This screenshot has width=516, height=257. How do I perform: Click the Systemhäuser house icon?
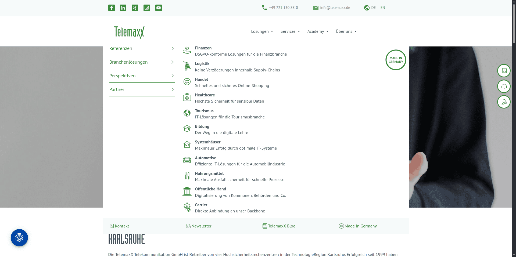(187, 144)
